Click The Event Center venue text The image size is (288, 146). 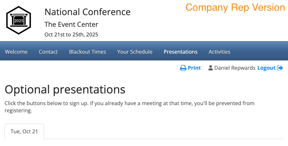click(71, 24)
